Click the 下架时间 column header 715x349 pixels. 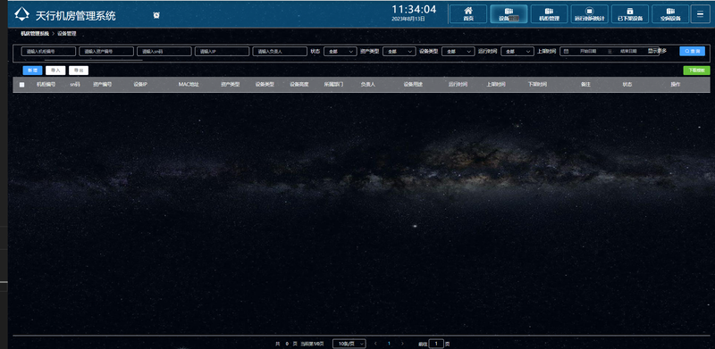click(x=537, y=84)
